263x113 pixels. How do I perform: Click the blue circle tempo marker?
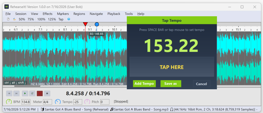[97, 25]
